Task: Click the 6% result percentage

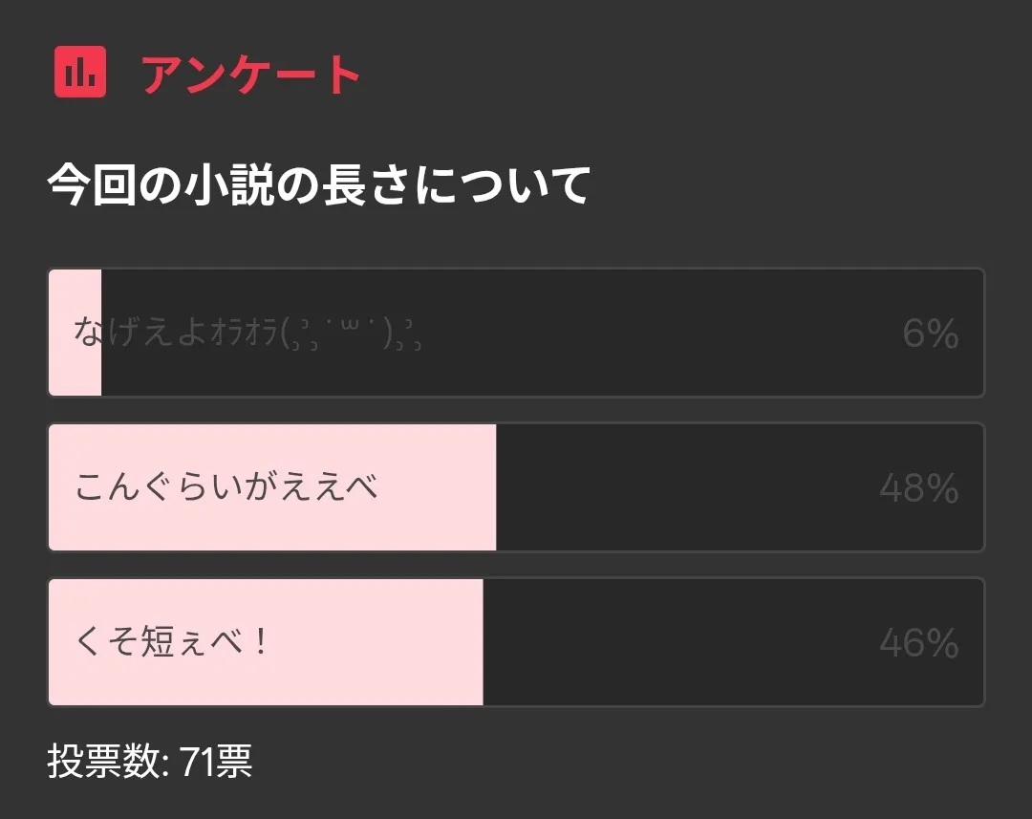Action: pyautogui.click(x=930, y=334)
